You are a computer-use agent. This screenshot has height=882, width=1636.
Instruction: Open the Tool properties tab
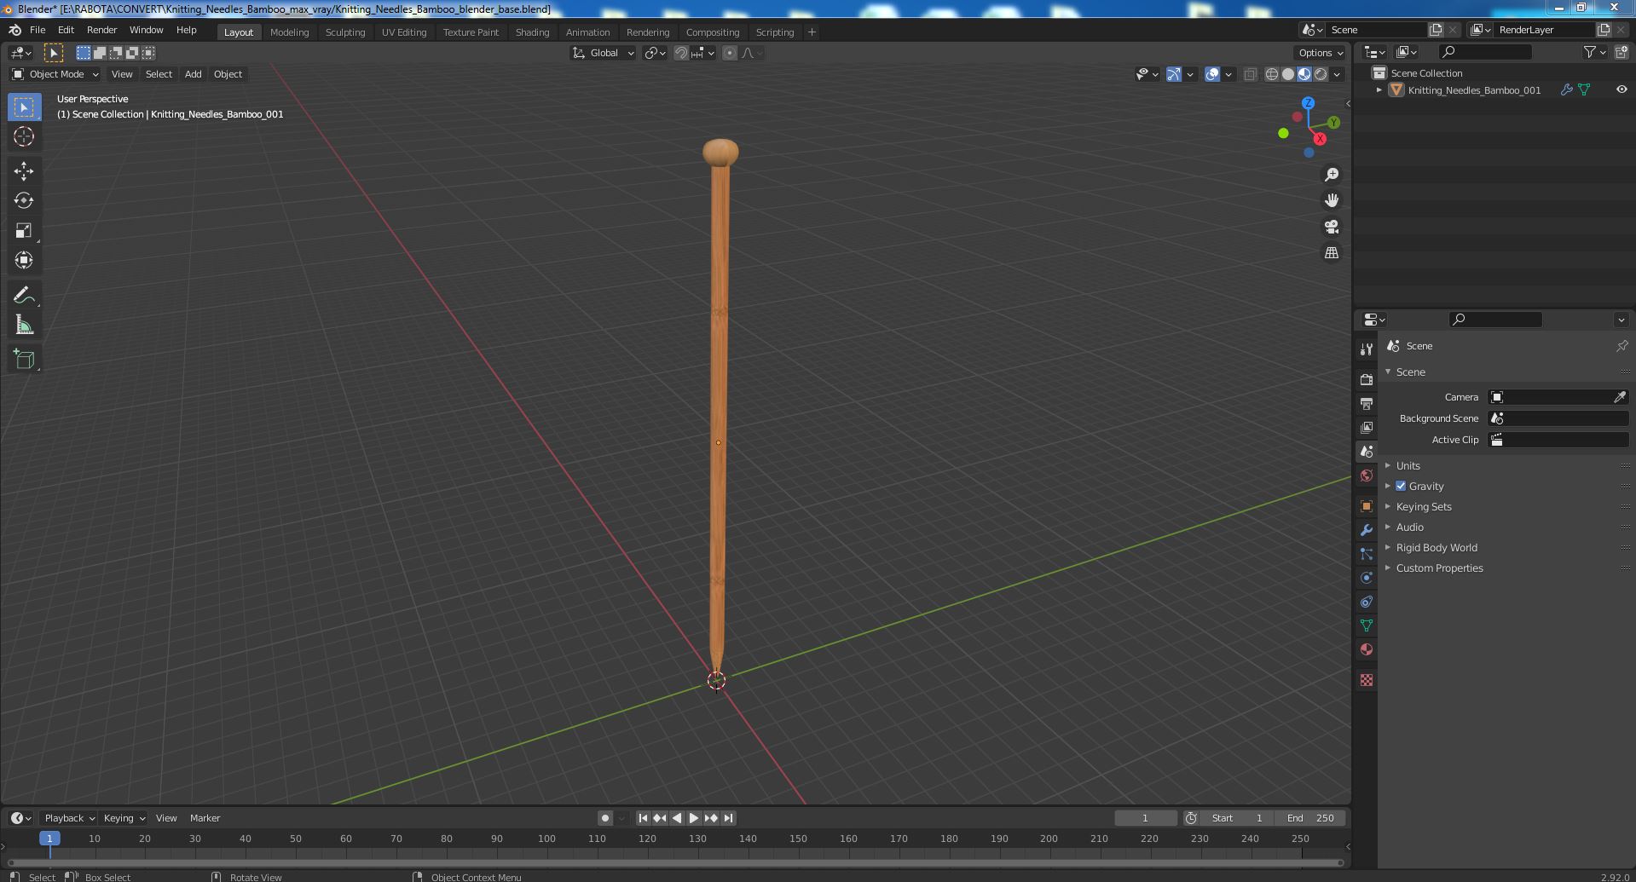coord(1367,349)
